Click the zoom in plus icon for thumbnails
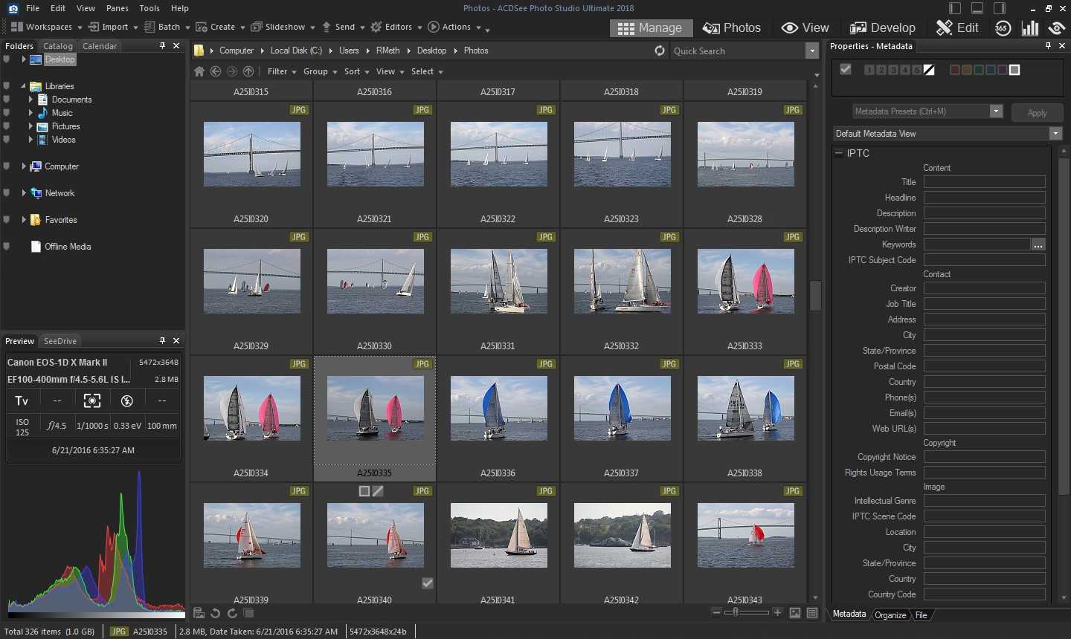 point(777,612)
